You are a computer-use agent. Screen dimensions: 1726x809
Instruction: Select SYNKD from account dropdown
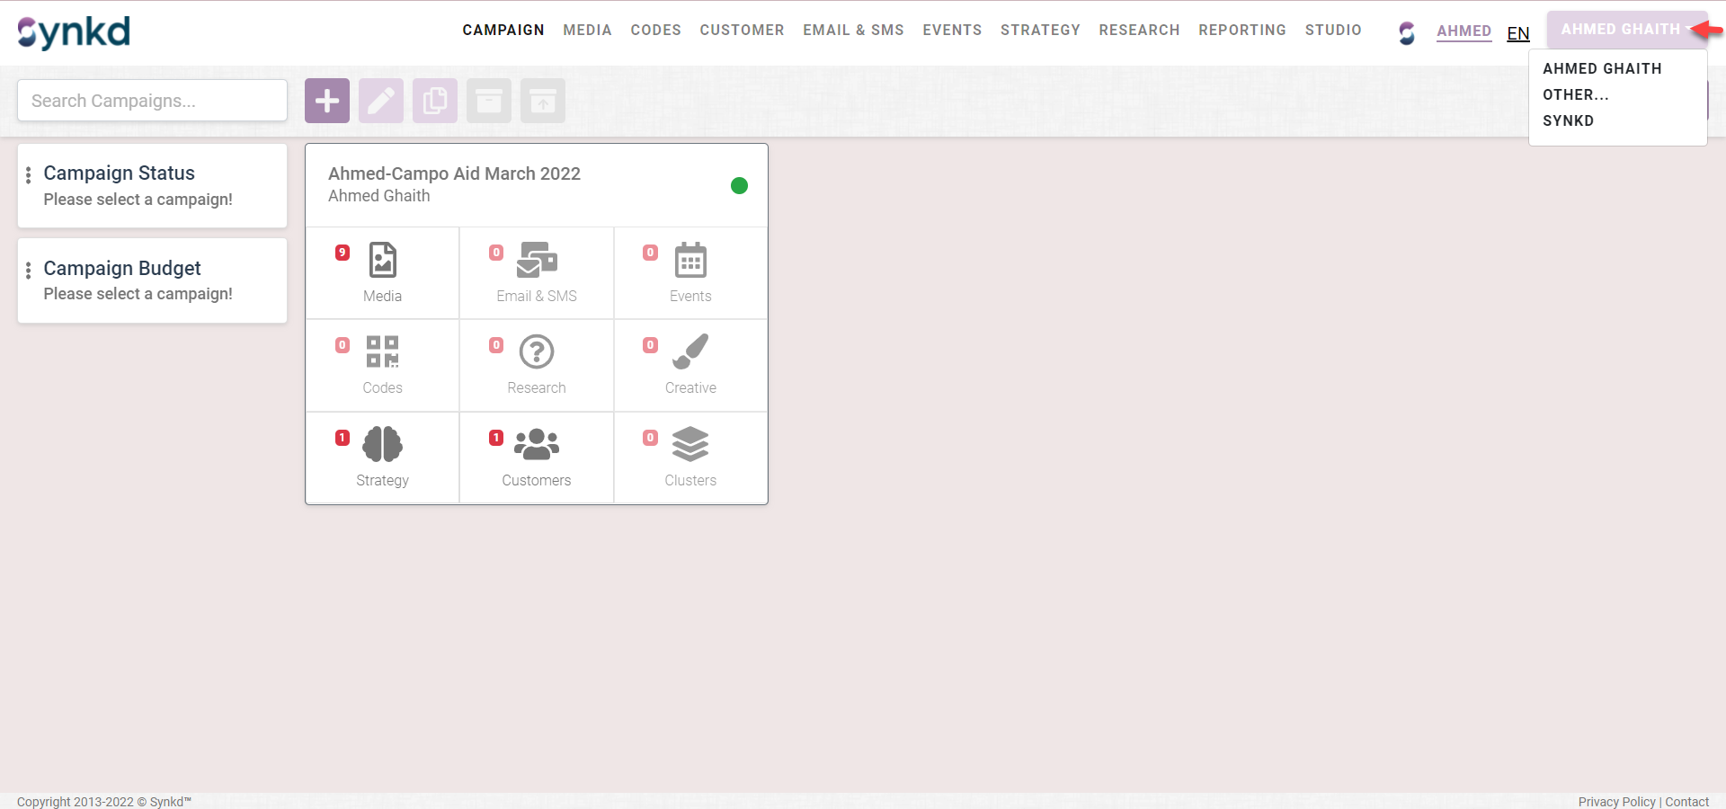pyautogui.click(x=1568, y=120)
